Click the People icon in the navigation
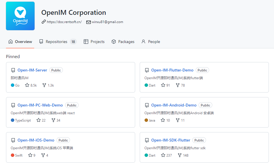274x168 pixels. click(x=143, y=42)
